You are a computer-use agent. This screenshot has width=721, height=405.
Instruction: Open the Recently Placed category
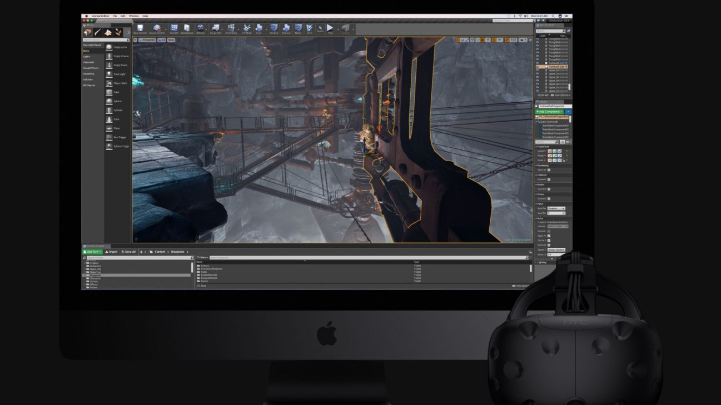(92, 45)
